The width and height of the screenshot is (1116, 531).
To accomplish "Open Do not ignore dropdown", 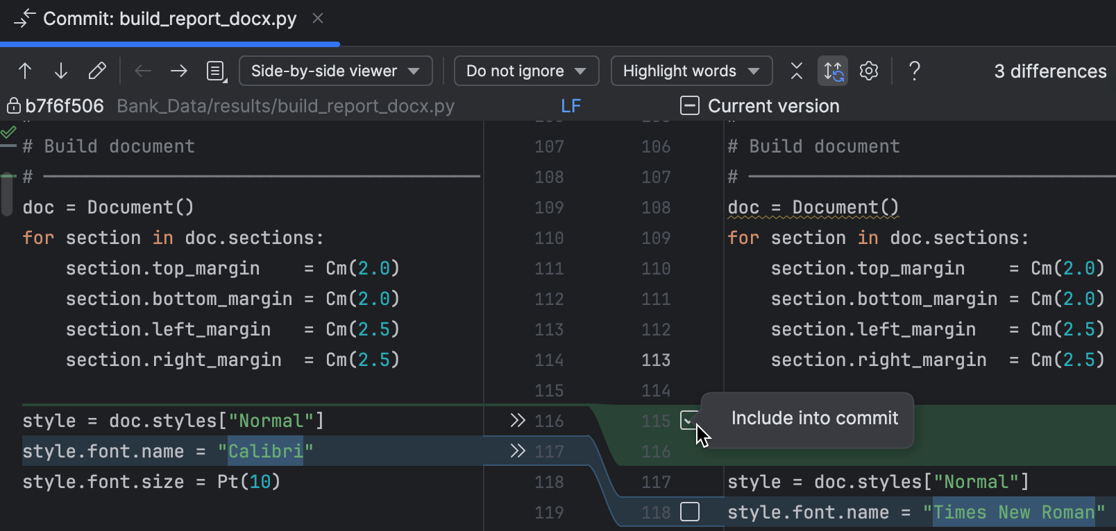I will click(x=527, y=71).
